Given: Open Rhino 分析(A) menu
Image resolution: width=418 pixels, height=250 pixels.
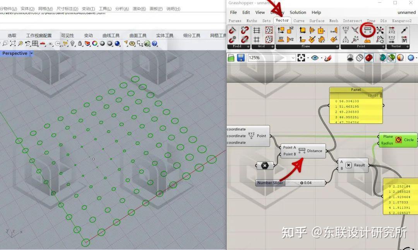Looking at the screenshot, I should pyautogui.click(x=122, y=9).
